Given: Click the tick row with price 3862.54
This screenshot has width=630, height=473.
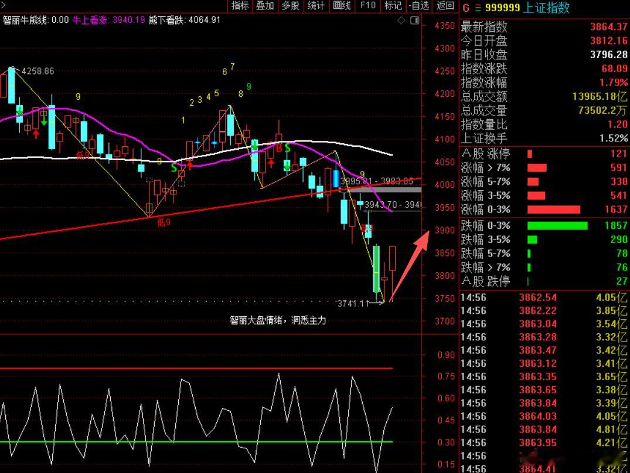Looking at the screenshot, I should (544, 298).
